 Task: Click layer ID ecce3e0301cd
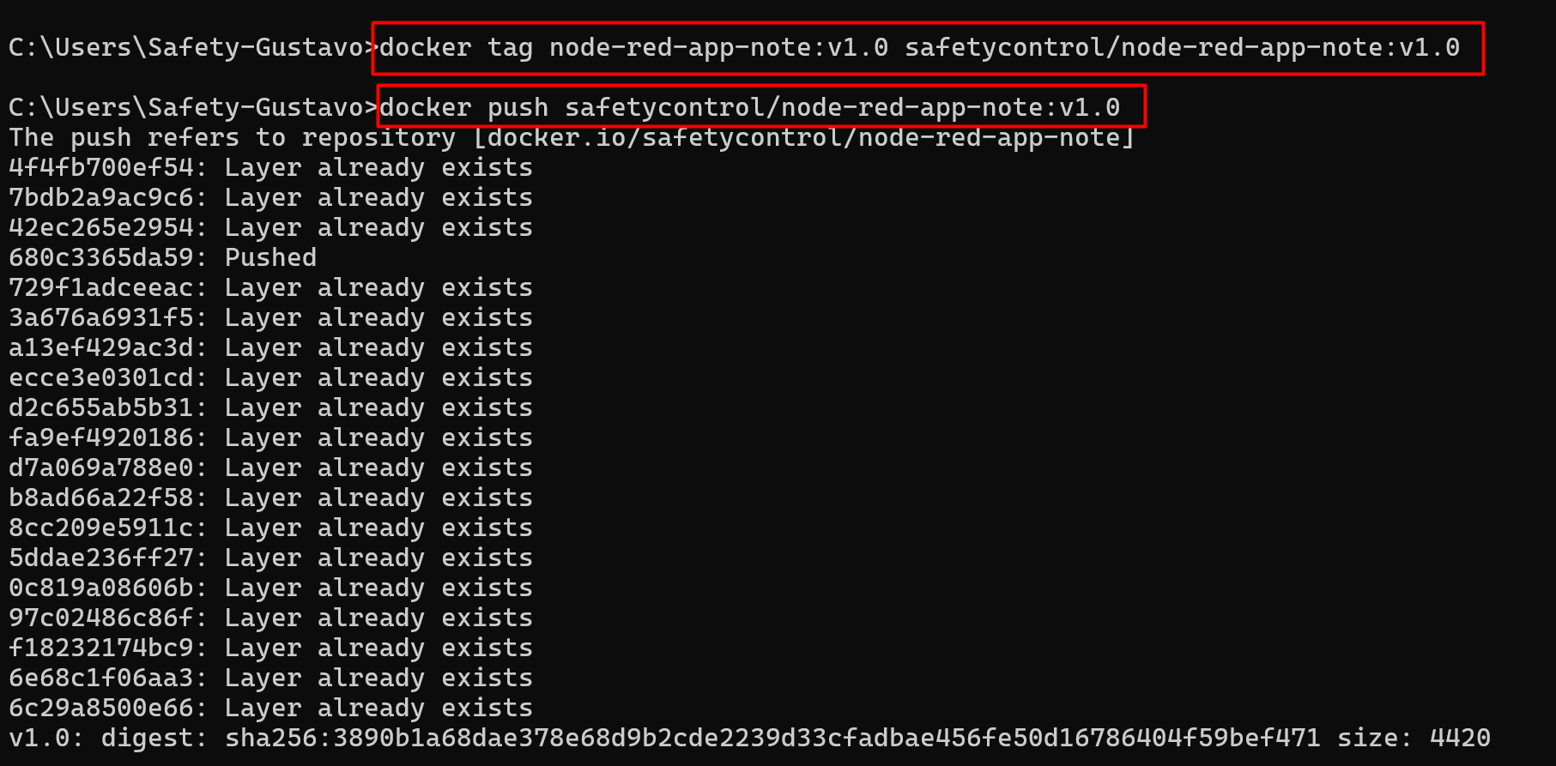click(x=101, y=377)
